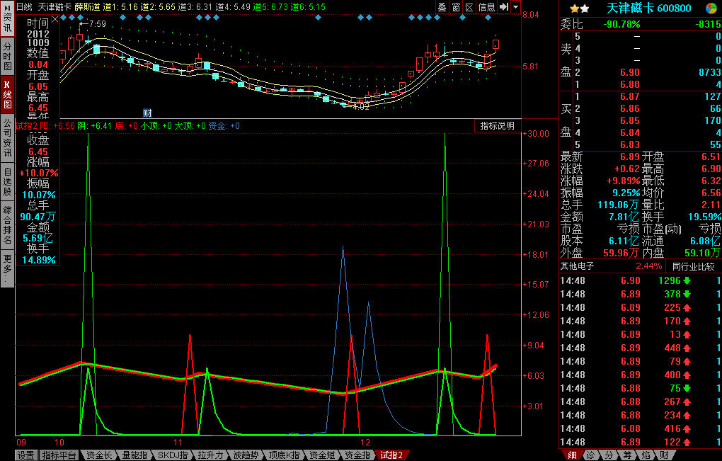The width and height of the screenshot is (722, 461).
Task: Click the 涨幅 +10.07% value in tooltip
Action: coord(39,173)
